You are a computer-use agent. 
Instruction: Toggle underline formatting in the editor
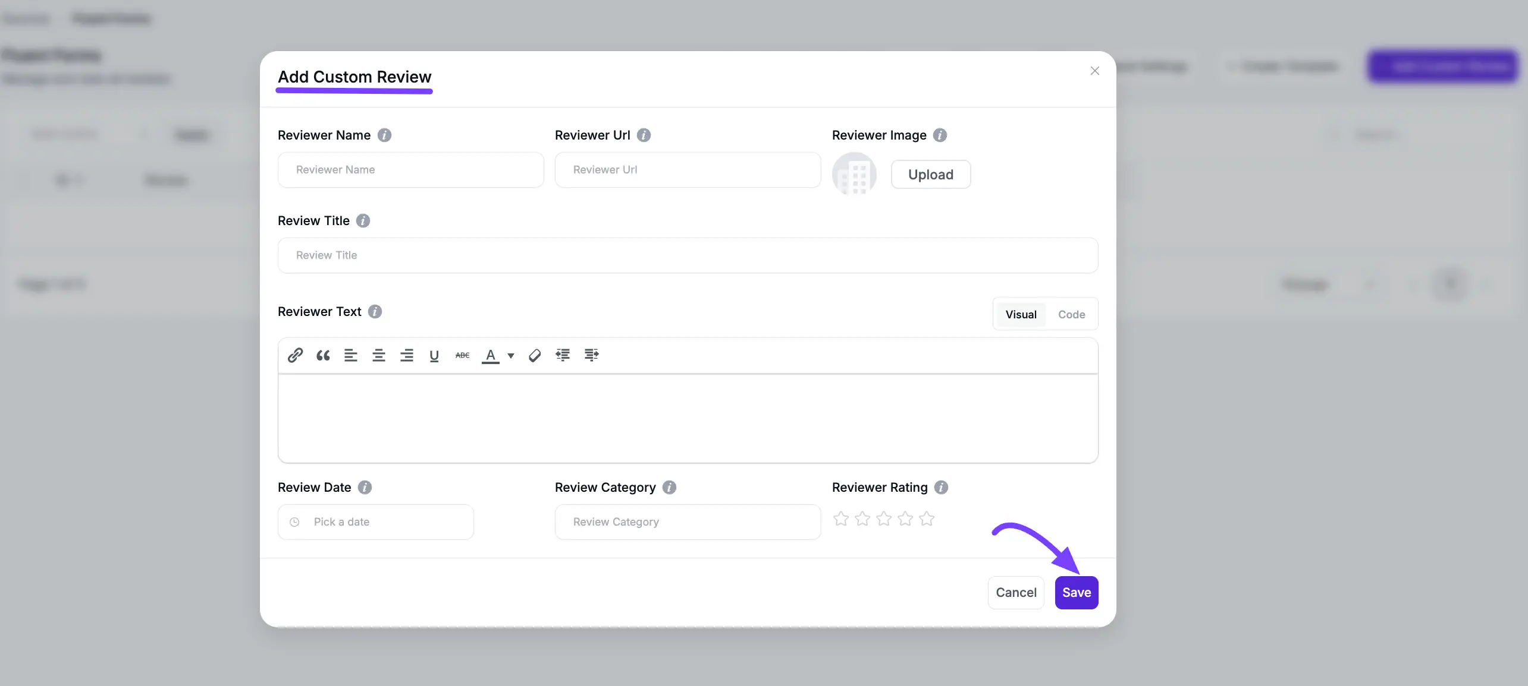[434, 355]
